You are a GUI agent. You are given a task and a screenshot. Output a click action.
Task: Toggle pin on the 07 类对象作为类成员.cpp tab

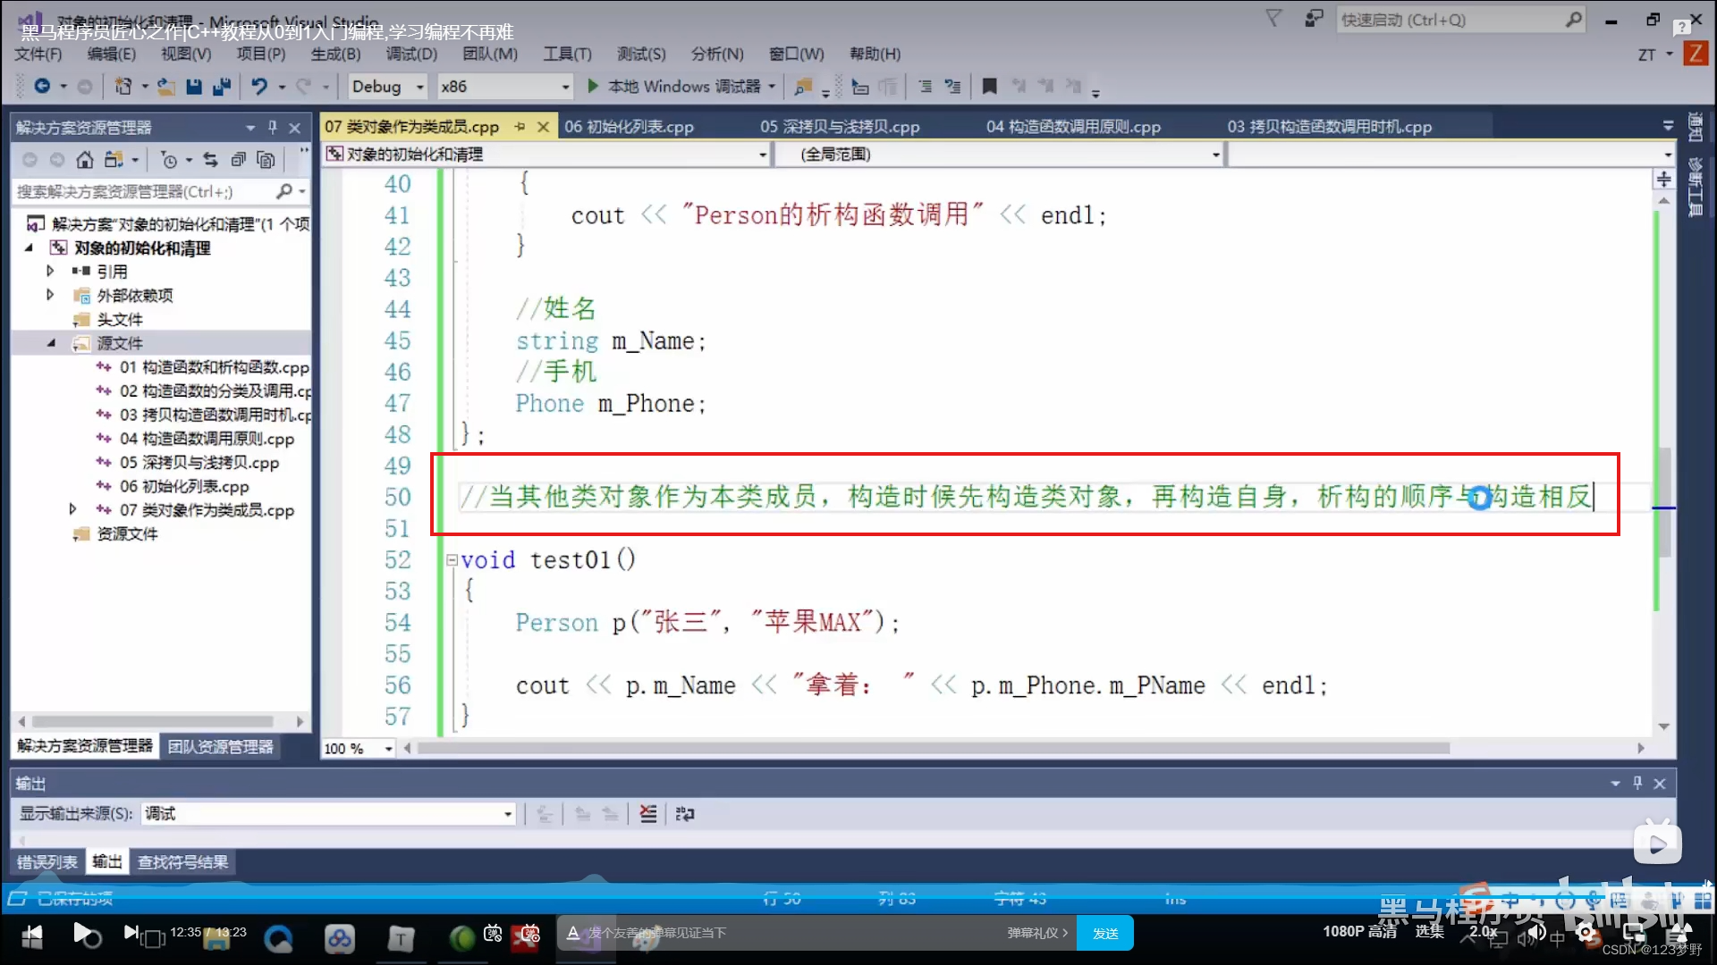click(x=520, y=127)
